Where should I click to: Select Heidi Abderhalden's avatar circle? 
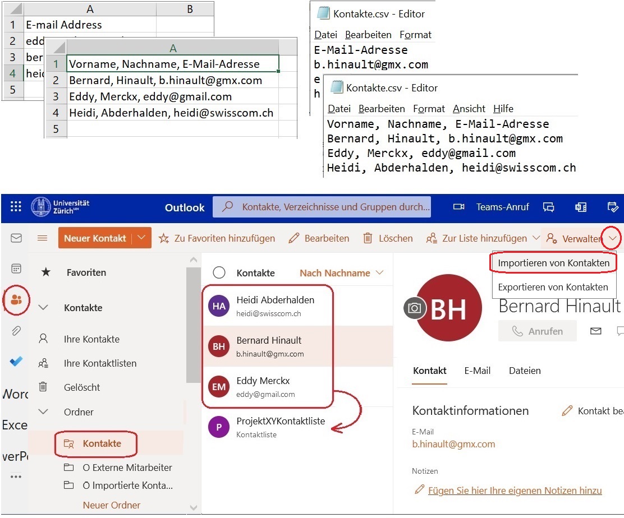(219, 306)
